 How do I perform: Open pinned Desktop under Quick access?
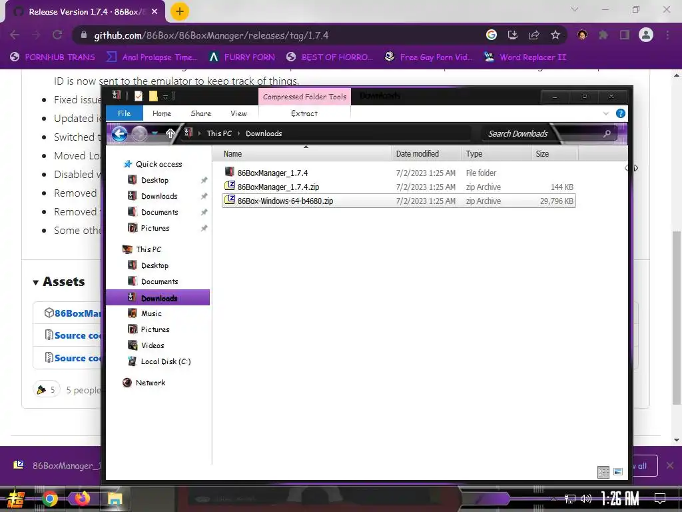pyautogui.click(x=155, y=180)
